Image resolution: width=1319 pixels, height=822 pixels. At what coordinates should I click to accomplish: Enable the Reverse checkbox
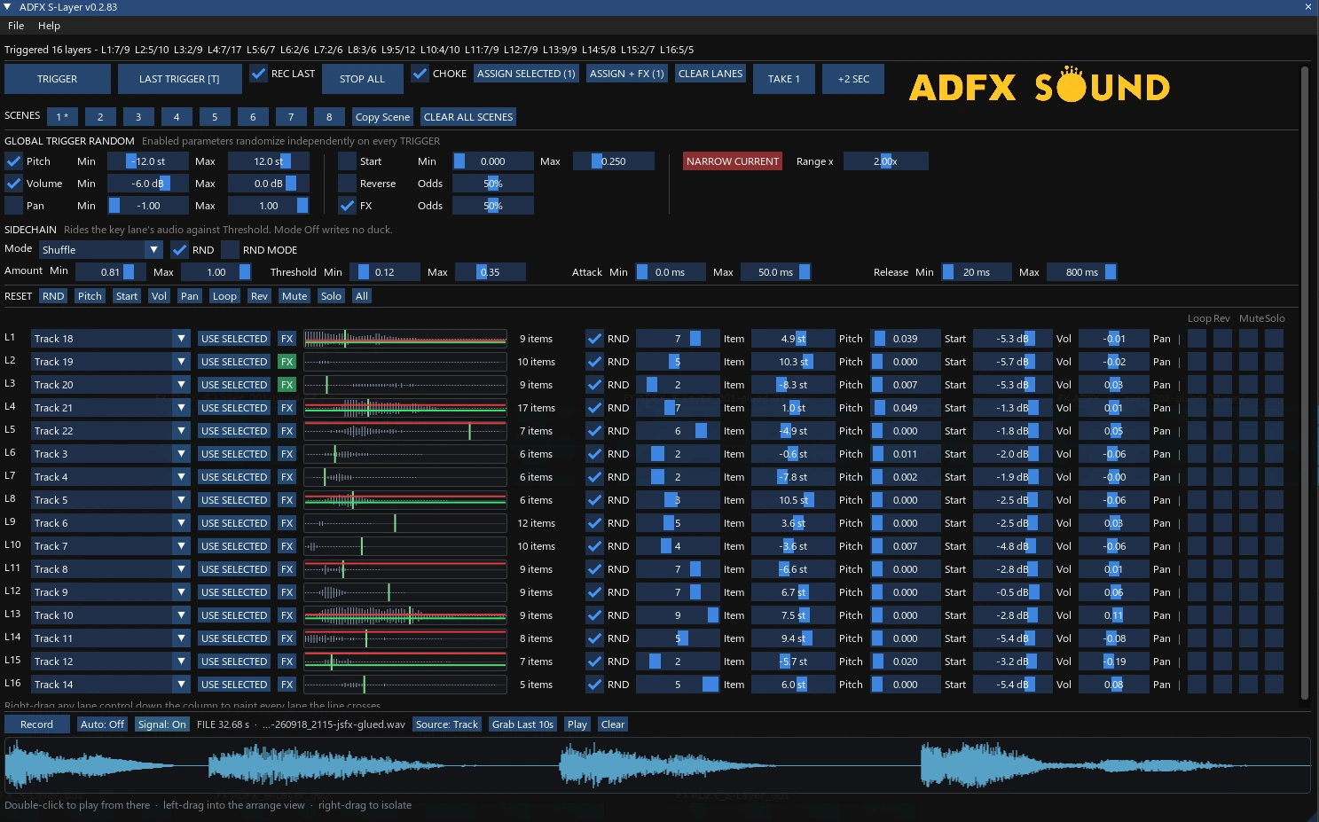point(347,184)
